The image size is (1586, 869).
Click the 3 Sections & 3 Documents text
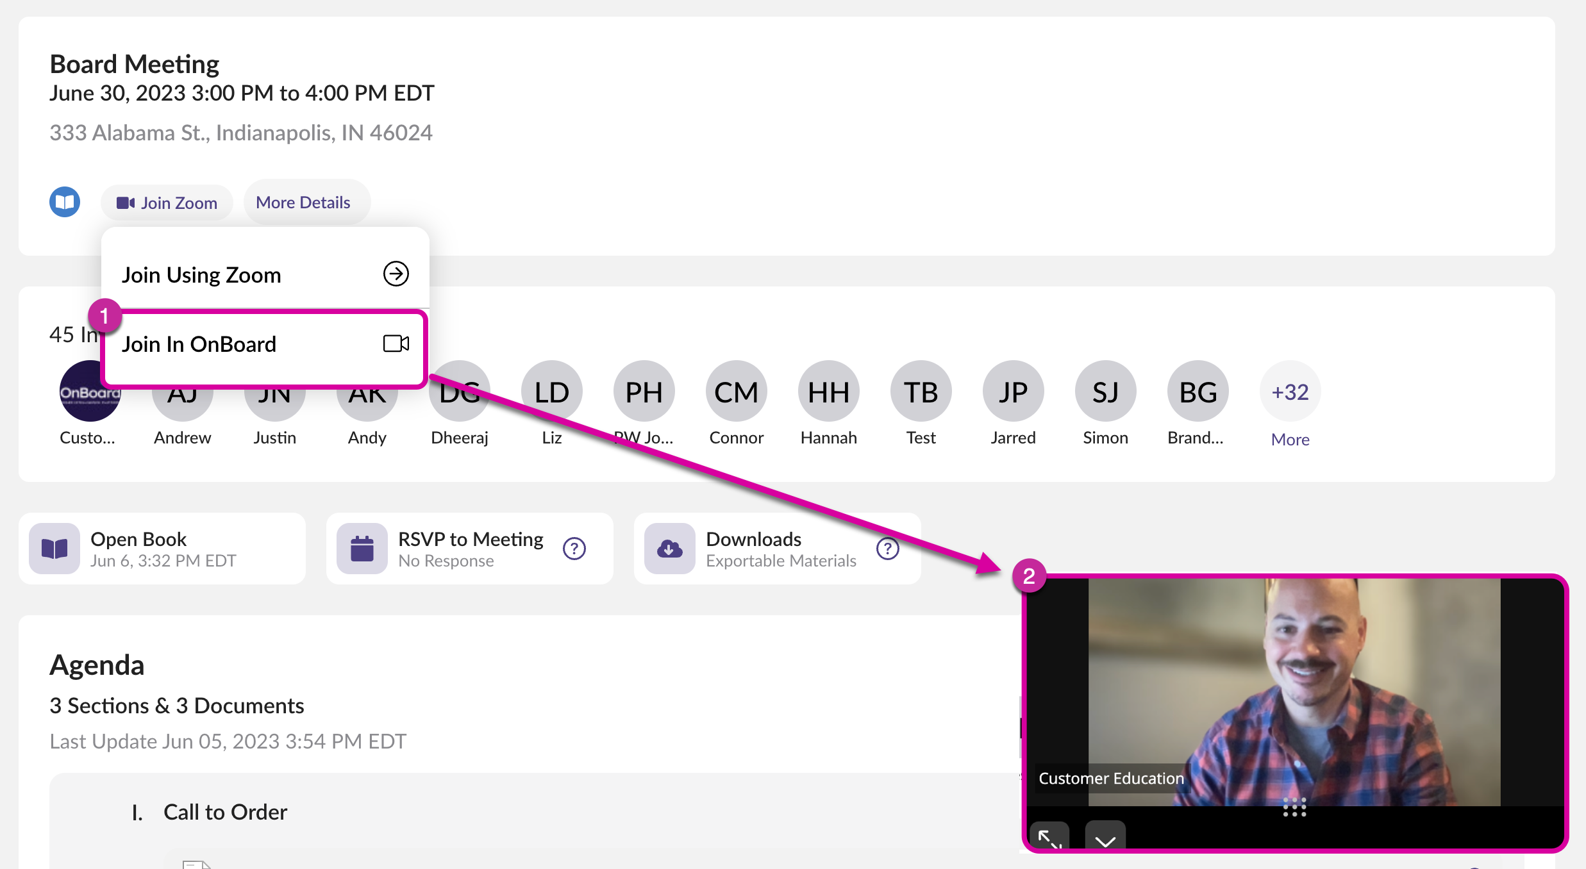tap(177, 706)
